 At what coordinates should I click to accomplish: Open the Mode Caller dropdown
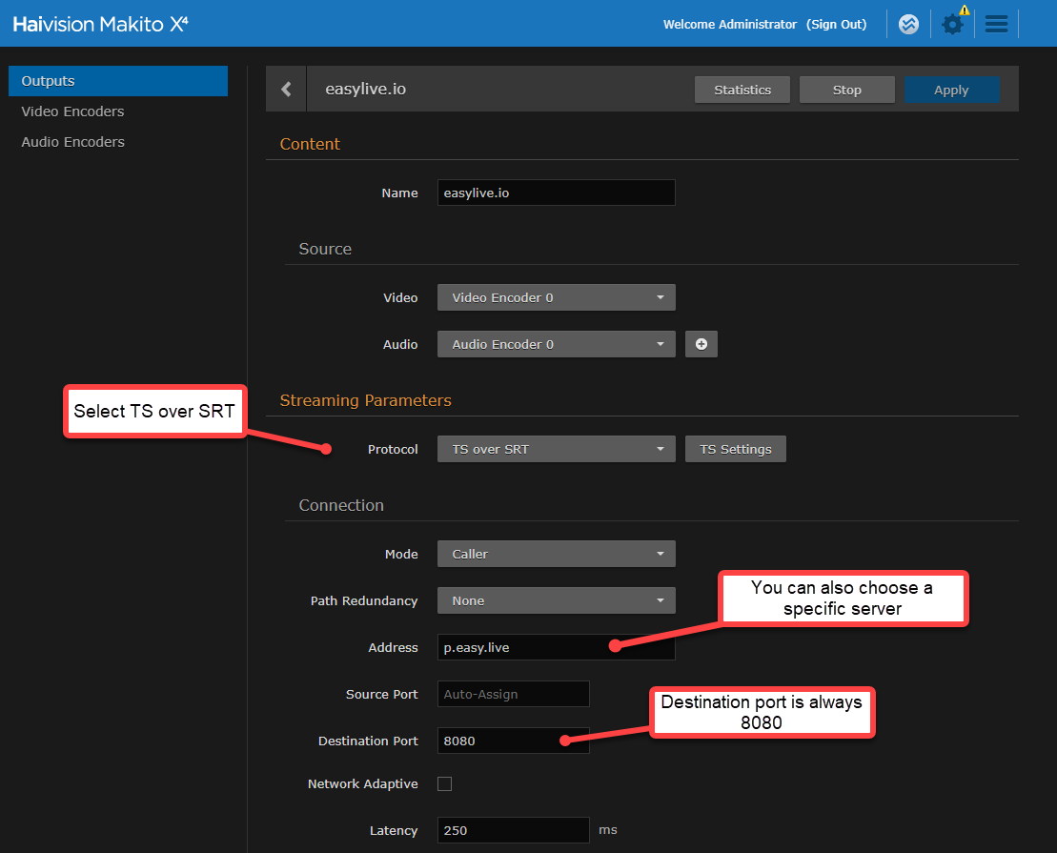pos(556,554)
